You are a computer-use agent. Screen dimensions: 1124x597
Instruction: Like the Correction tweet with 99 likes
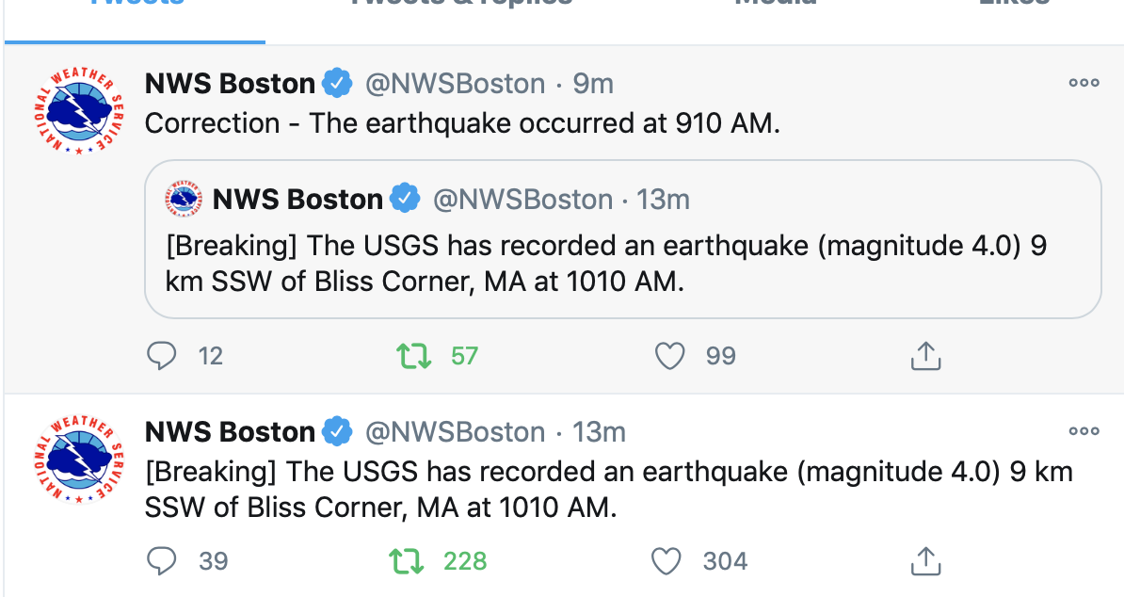pos(669,356)
